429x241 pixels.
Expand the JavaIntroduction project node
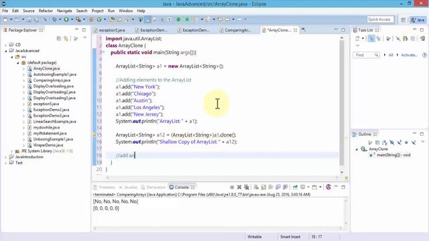point(6,157)
